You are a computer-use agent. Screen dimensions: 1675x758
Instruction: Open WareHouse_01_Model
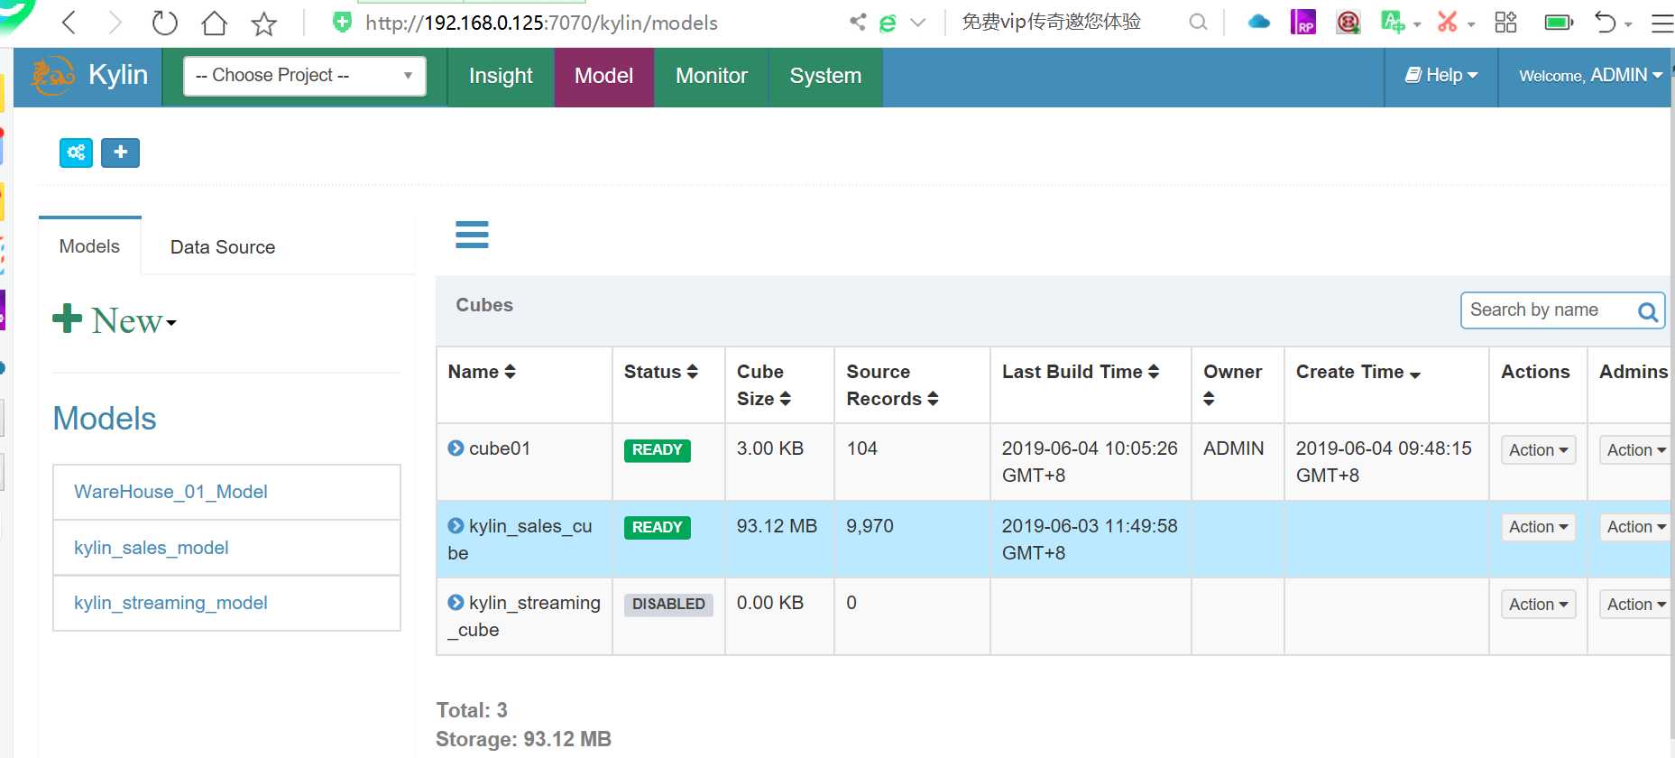coord(170,492)
